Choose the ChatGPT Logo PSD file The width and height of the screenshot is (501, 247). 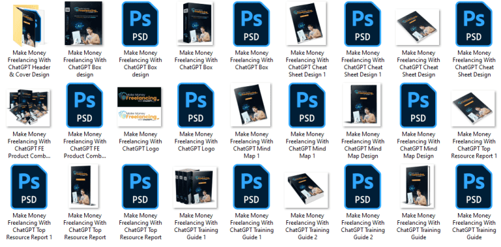196,105
